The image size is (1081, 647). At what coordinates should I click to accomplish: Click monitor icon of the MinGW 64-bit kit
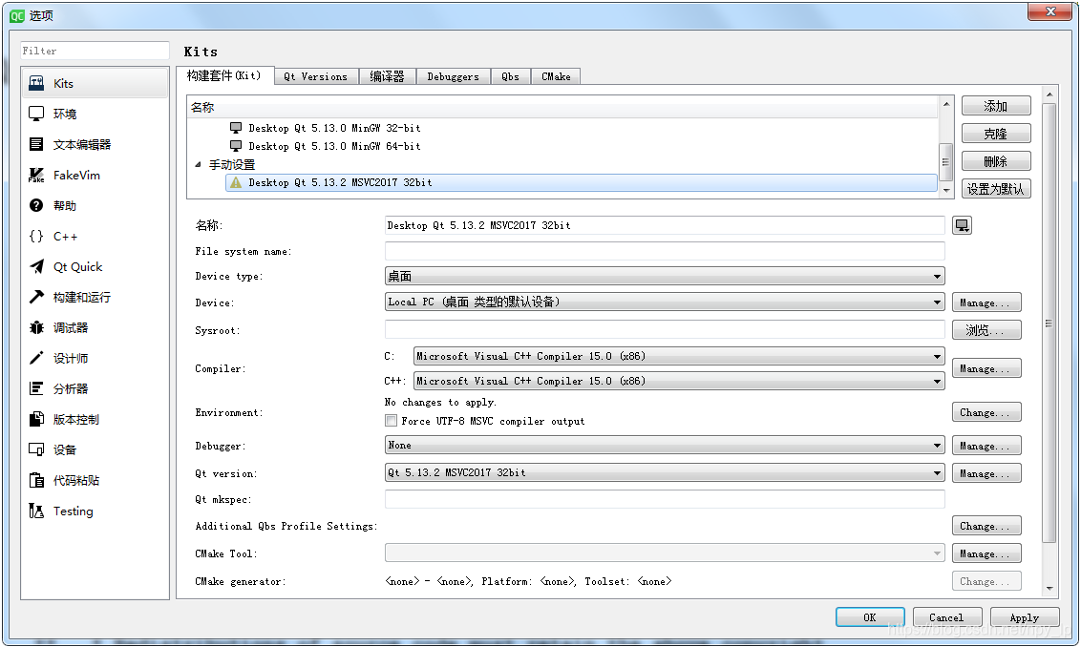click(x=236, y=146)
